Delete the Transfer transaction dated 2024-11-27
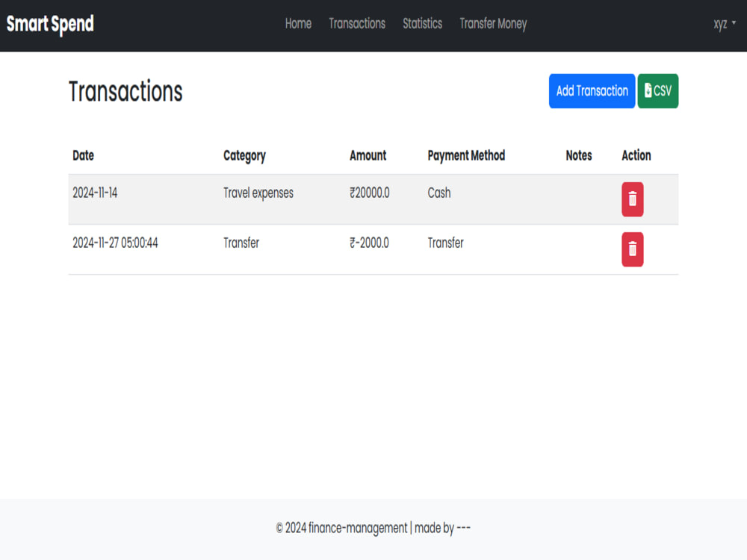Screen dimensions: 747x560 point(632,249)
